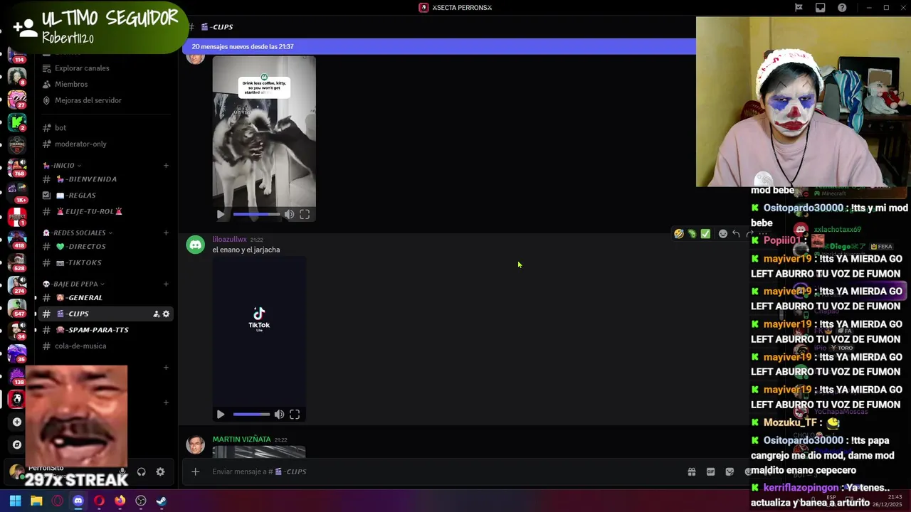Screen dimensions: 911x512
Task: Open OBS Studio from taskbar
Action: pos(141,501)
